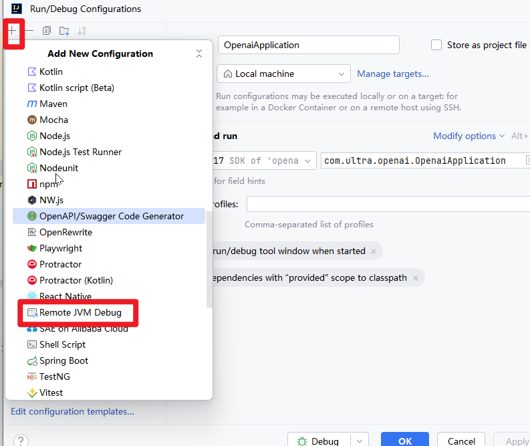Click the OK button
This screenshot has width=530, height=446.
pos(405,441)
